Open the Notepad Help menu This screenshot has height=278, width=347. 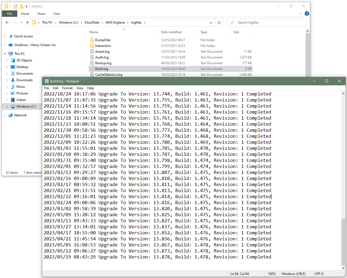coord(91,88)
